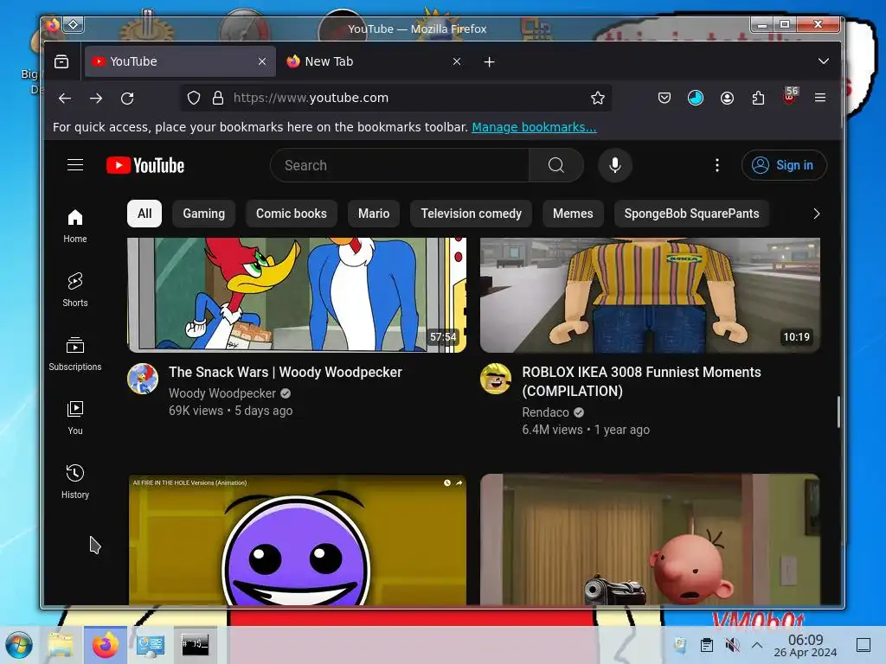This screenshot has width=886, height=664.
Task: Open uBlock Origin icon showing 56
Action: [x=790, y=97]
